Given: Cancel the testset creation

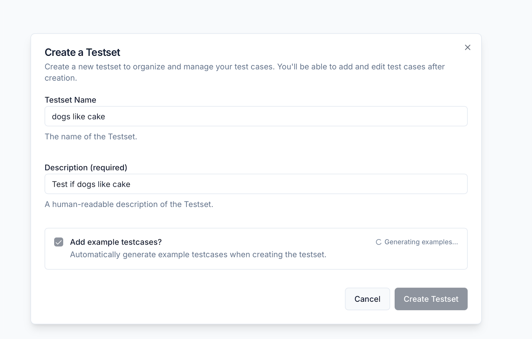Looking at the screenshot, I should (x=367, y=299).
